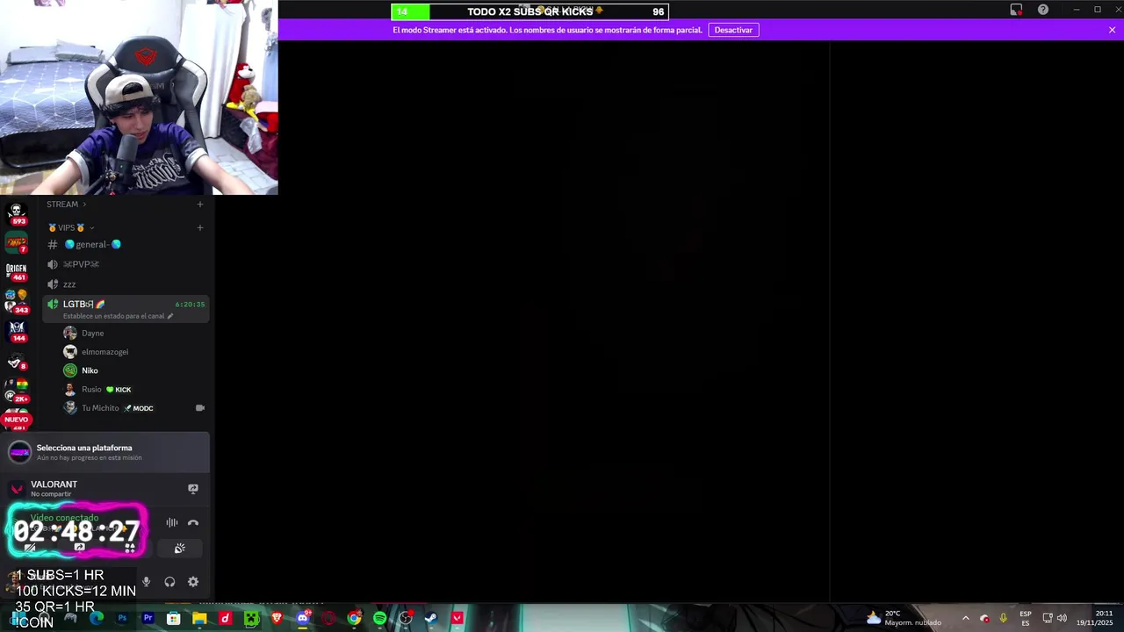
Task: Open the server with the 8 badge
Action: pos(16,361)
